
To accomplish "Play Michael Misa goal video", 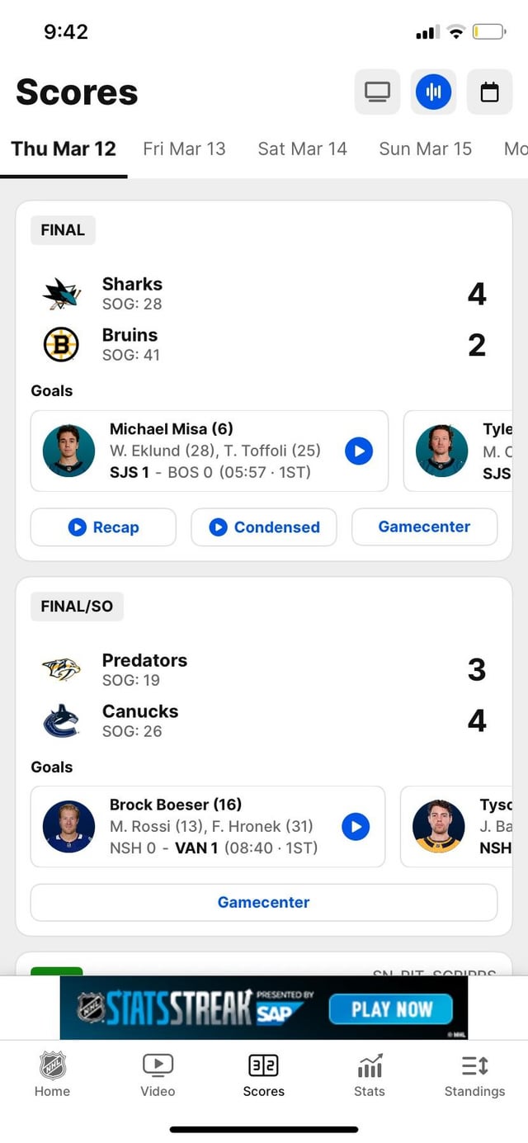I will (x=359, y=451).
